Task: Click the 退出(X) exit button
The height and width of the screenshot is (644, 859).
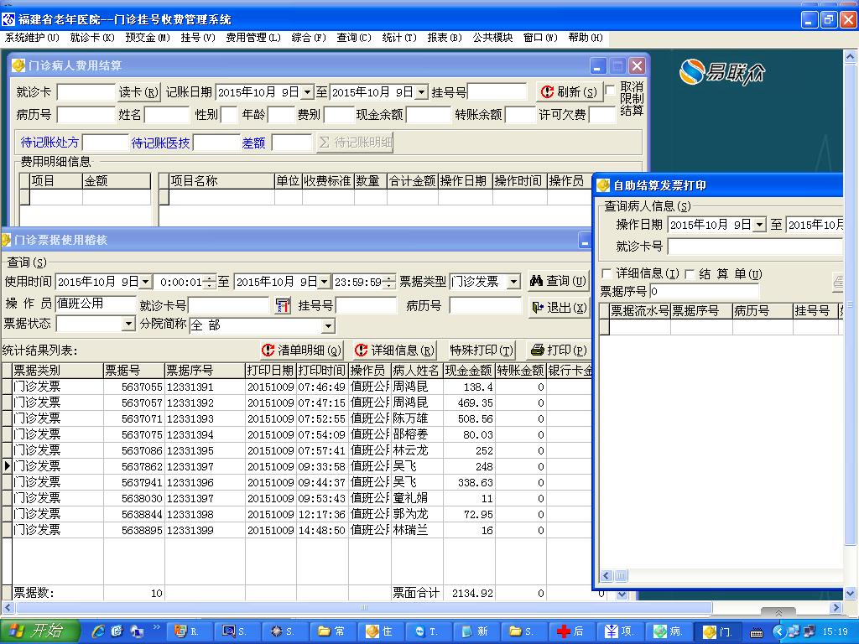Action: click(x=559, y=307)
